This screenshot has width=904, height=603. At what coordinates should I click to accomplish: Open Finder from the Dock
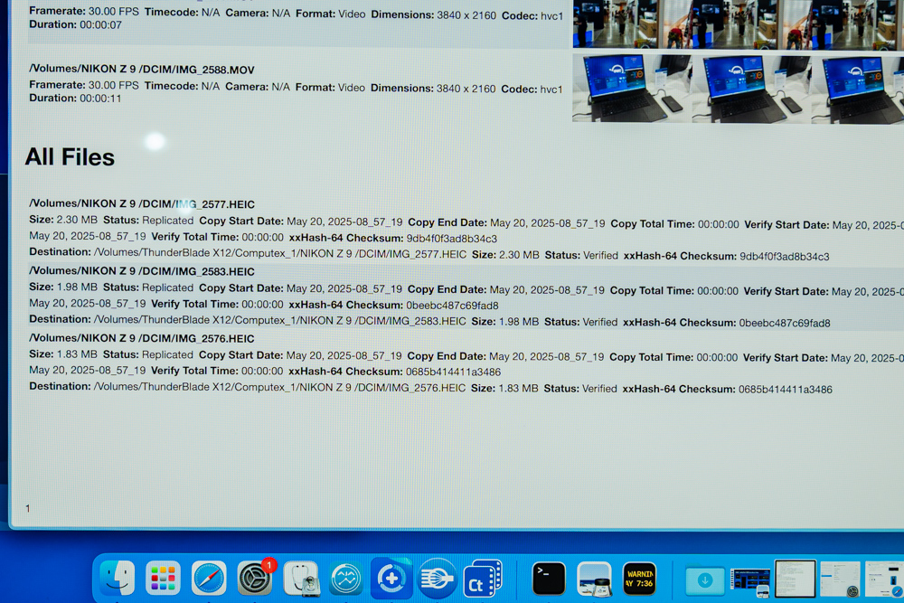point(118,578)
